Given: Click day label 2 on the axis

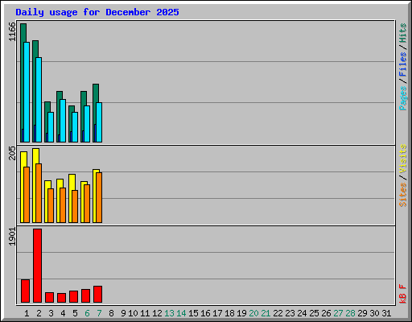Looking at the screenshot, I should [x=39, y=313].
